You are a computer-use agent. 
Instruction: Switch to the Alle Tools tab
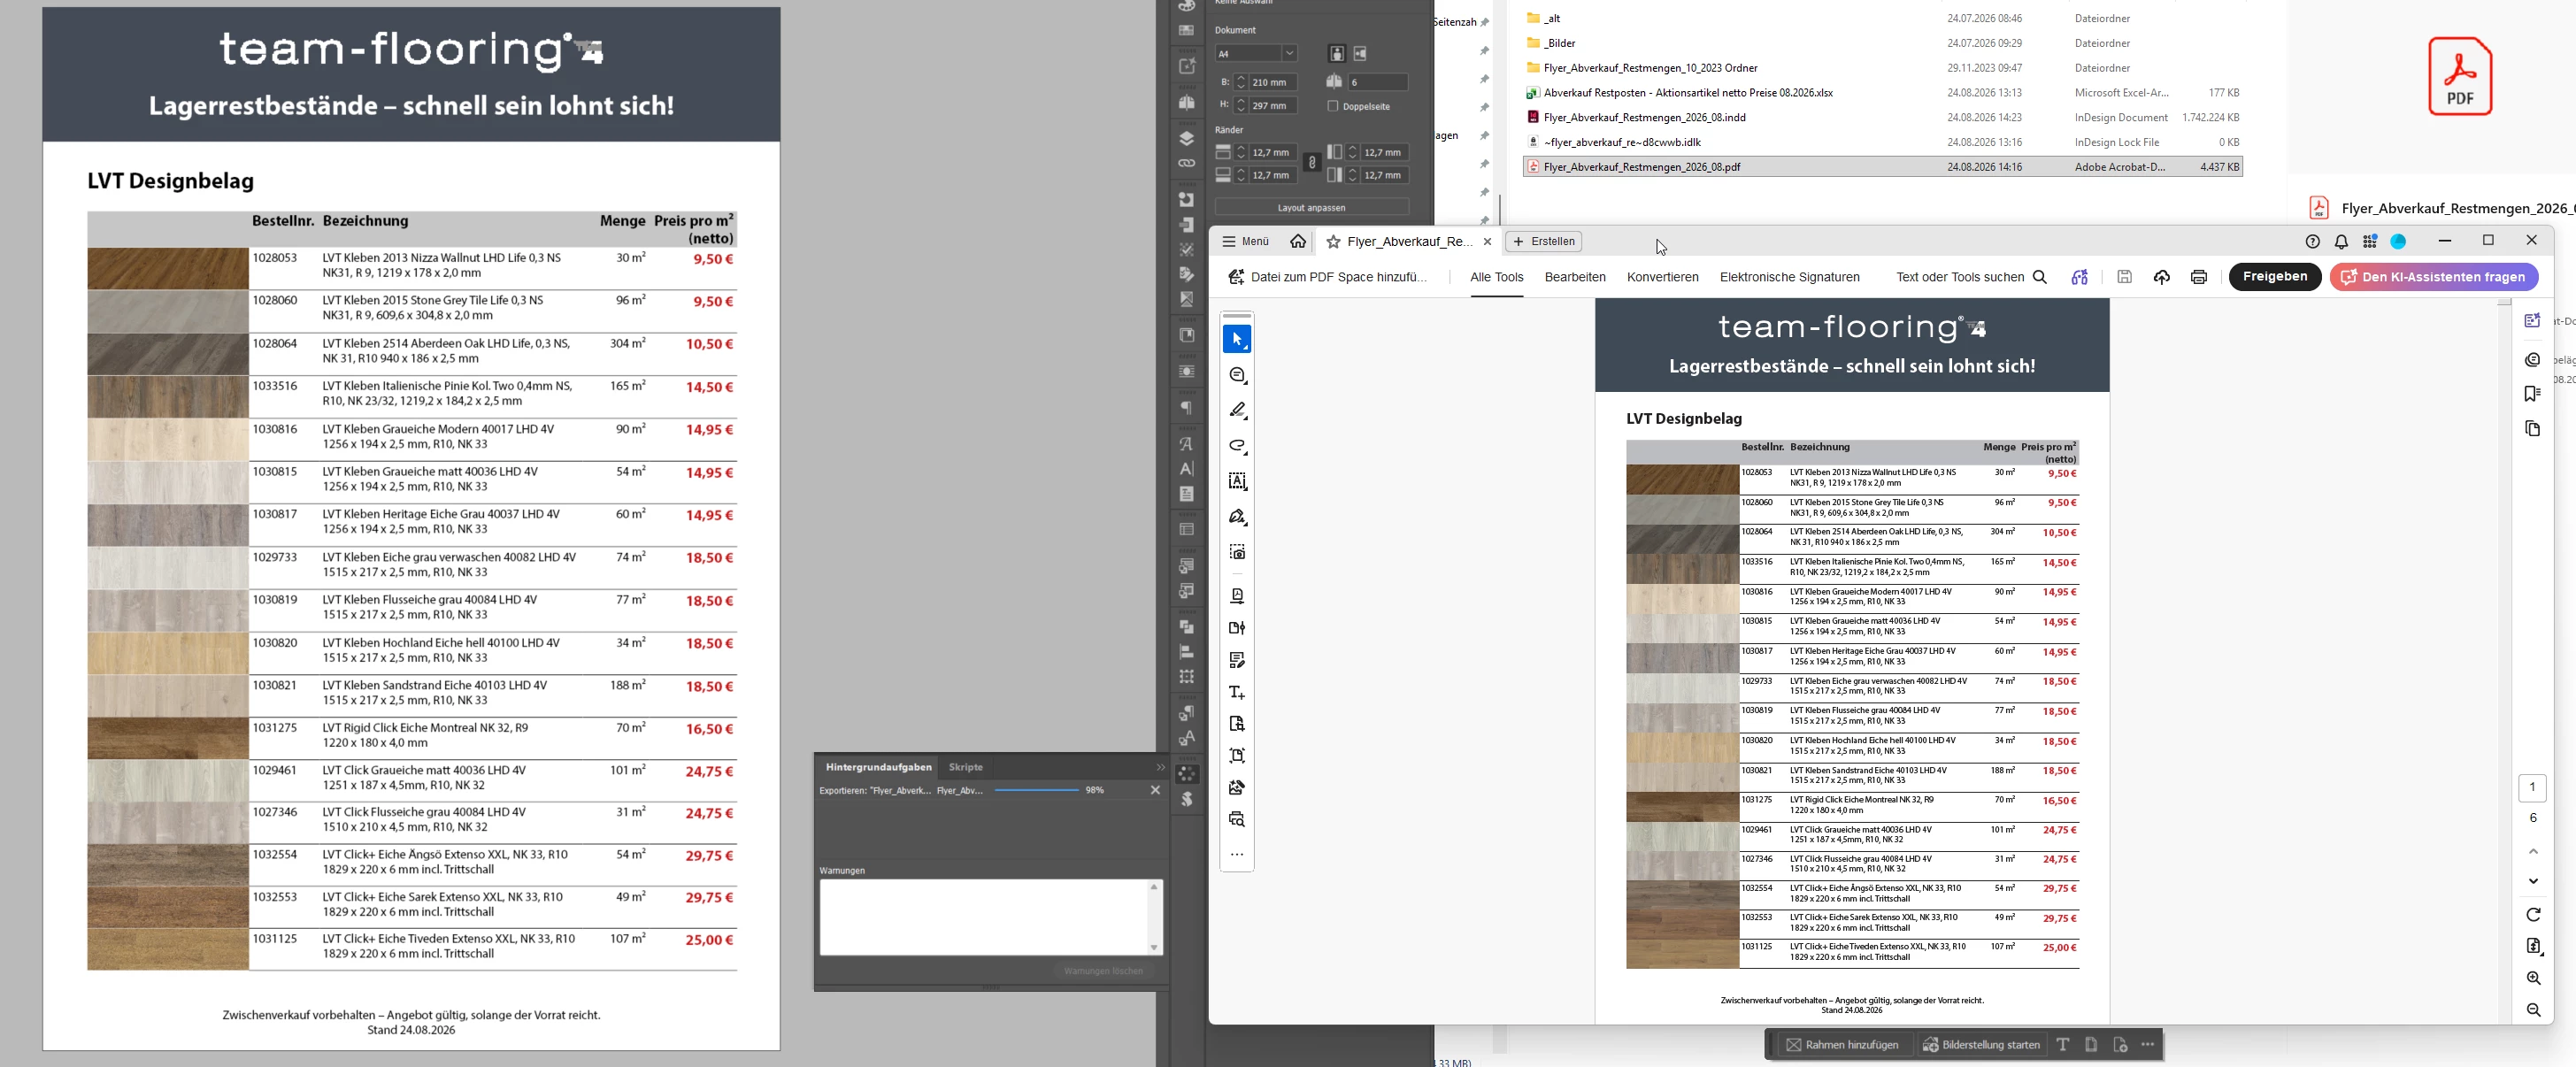click(x=1496, y=277)
